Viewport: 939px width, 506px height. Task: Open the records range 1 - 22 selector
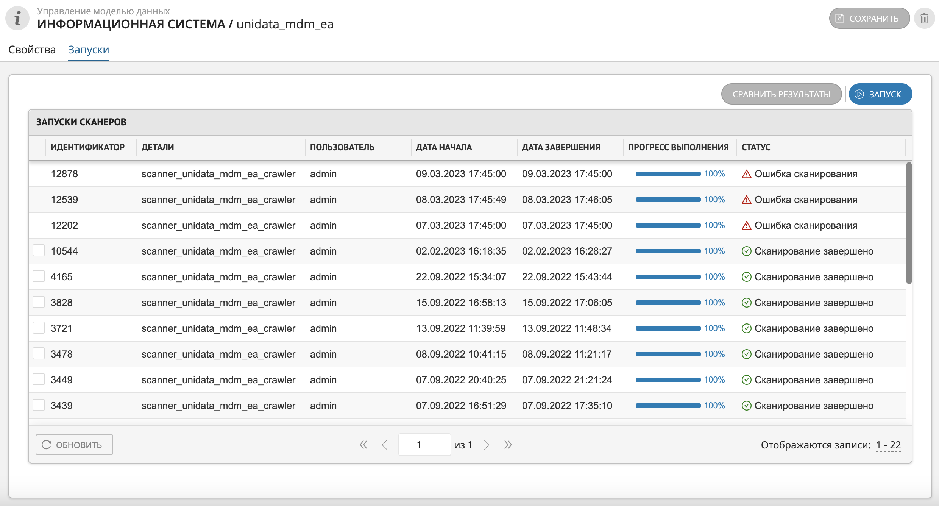[x=888, y=445]
